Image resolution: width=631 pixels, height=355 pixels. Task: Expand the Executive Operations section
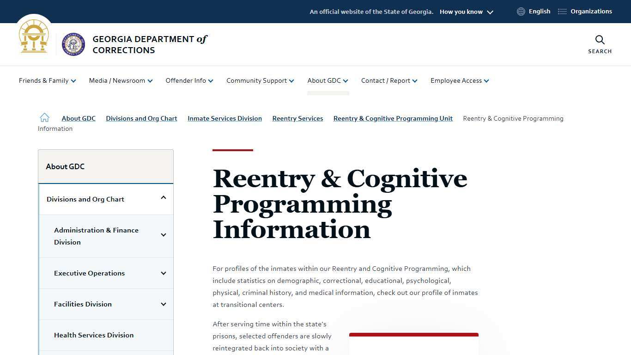pyautogui.click(x=164, y=273)
